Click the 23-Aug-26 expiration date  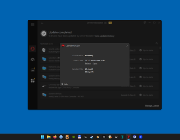(89, 69)
